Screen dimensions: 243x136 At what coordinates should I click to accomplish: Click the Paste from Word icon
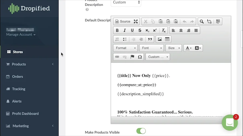[x=176, y=22]
